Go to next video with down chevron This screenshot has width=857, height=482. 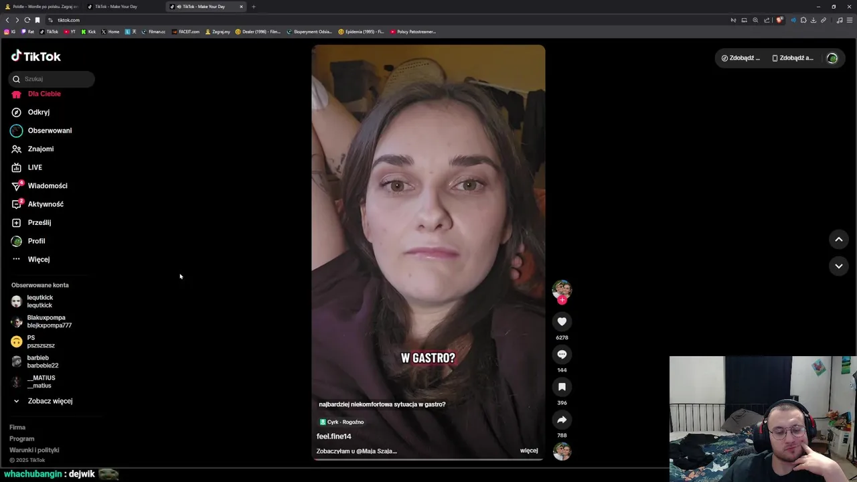tap(838, 266)
